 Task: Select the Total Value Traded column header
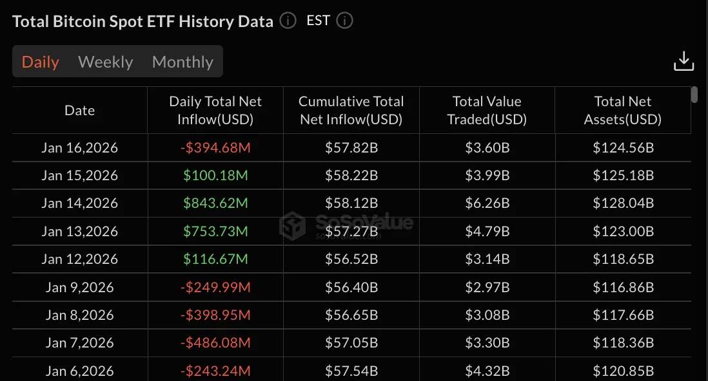487,110
